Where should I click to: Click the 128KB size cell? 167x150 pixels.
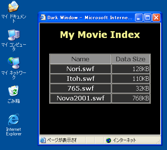click(x=131, y=69)
